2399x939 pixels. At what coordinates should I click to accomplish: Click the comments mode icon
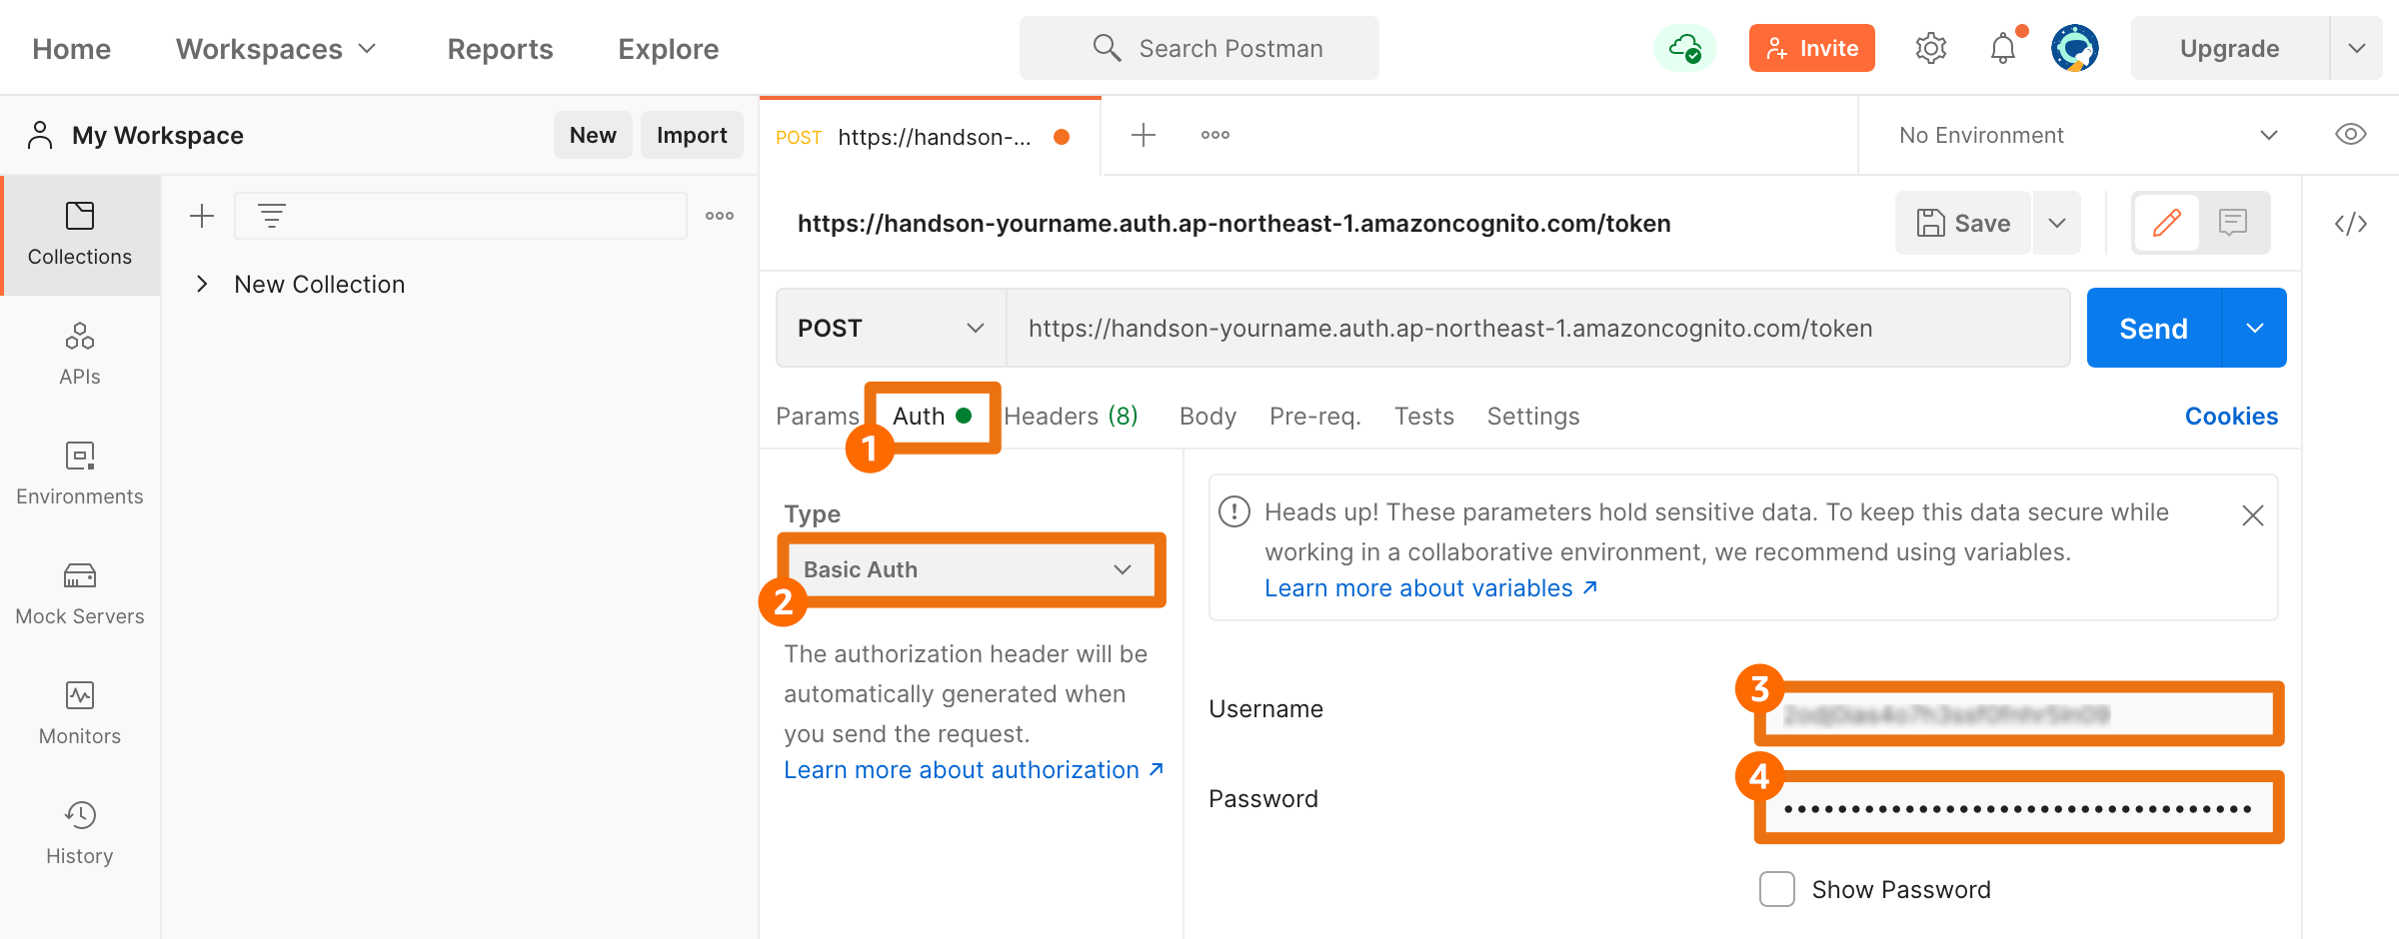click(x=2233, y=222)
